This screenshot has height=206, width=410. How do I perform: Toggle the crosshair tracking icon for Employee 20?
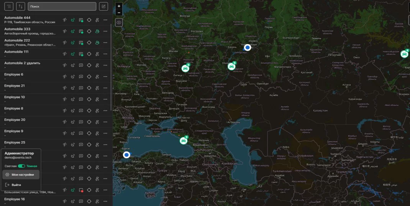[89, 122]
